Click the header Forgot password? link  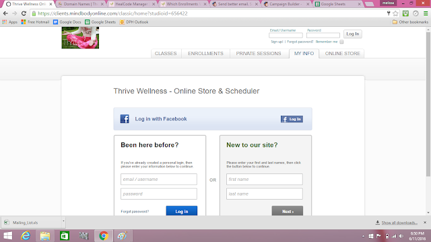(300, 42)
